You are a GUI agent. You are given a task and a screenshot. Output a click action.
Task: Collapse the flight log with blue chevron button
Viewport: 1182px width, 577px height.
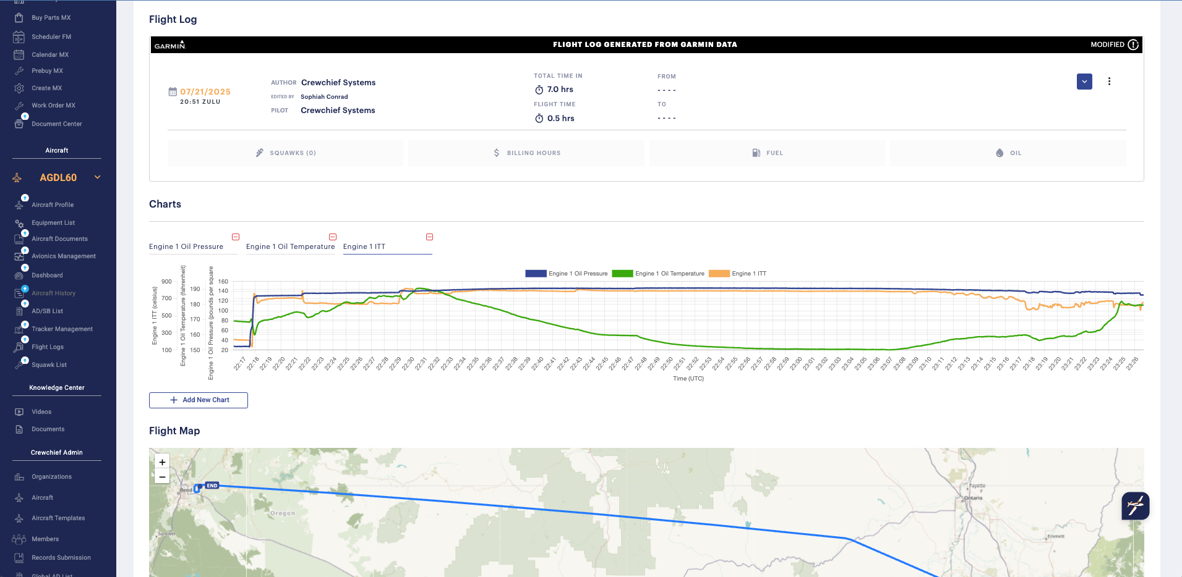[1084, 82]
